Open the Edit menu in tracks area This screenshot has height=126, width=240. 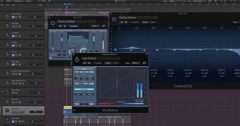(x=9, y=1)
